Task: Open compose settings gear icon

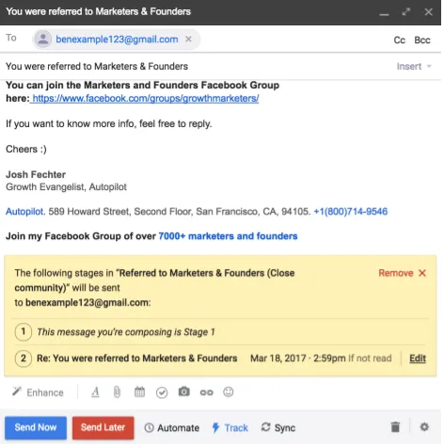Action: tap(424, 427)
